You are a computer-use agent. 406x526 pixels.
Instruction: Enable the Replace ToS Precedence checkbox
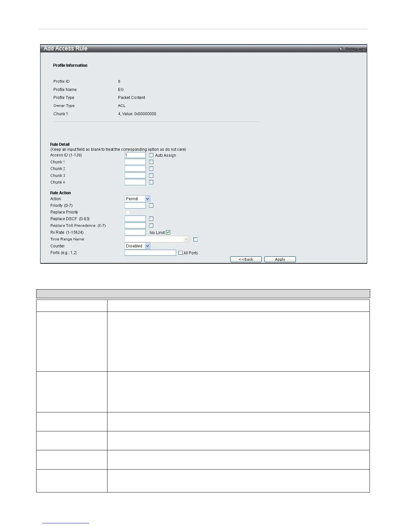coord(151,225)
